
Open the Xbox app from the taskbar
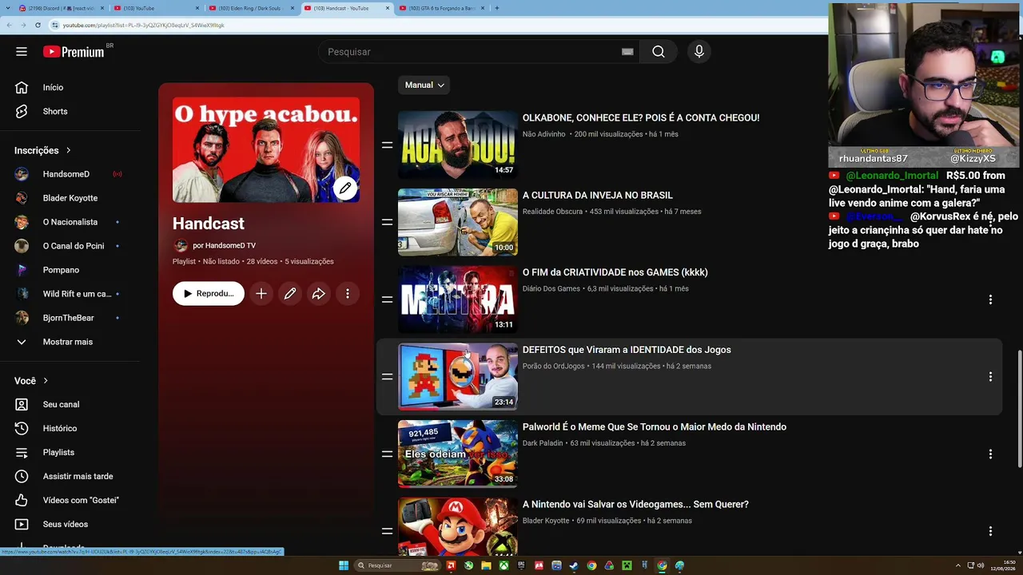click(x=504, y=565)
